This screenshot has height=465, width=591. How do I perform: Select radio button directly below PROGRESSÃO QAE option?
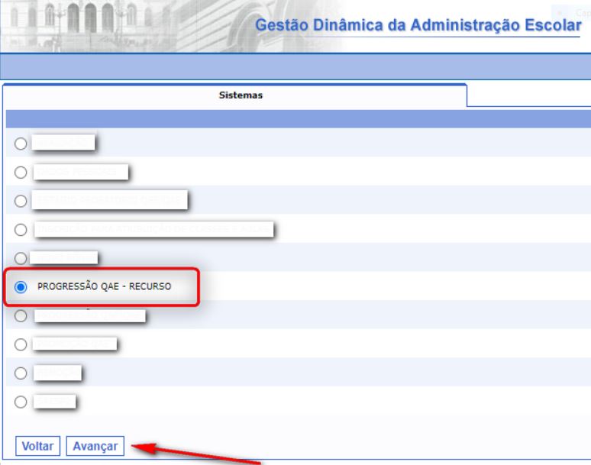[21, 316]
